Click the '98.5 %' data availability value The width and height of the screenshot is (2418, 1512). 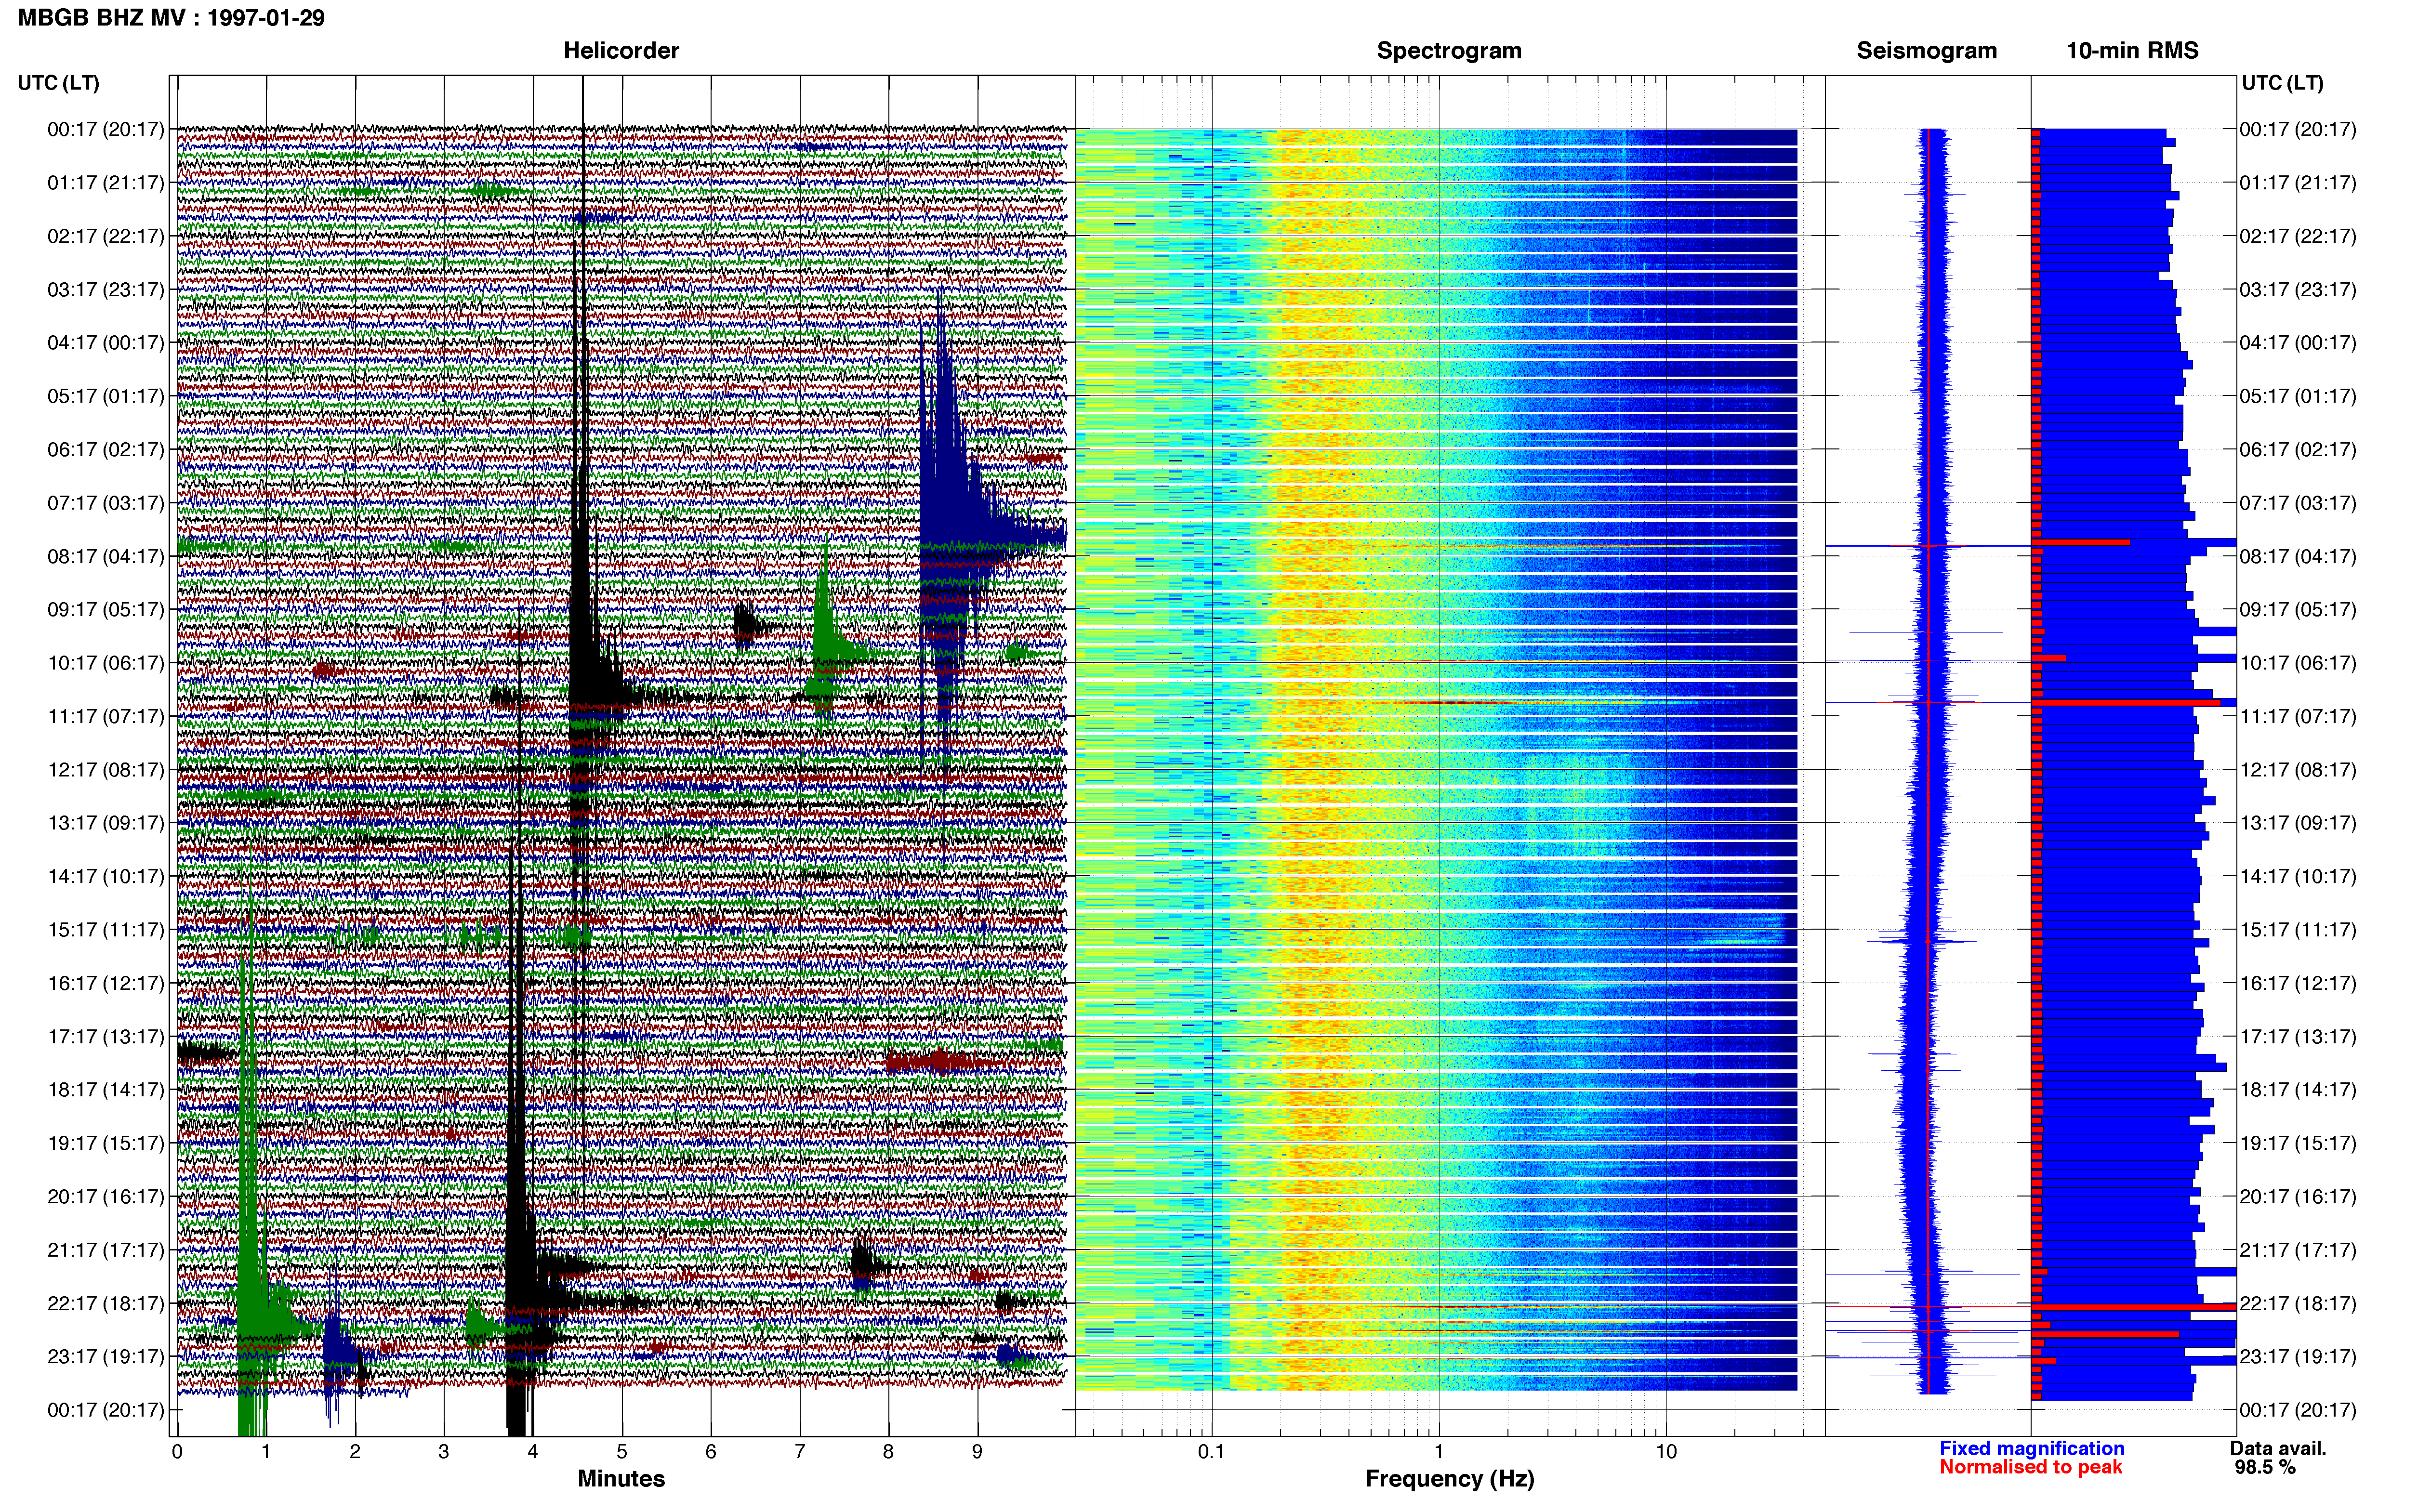click(x=2265, y=1468)
